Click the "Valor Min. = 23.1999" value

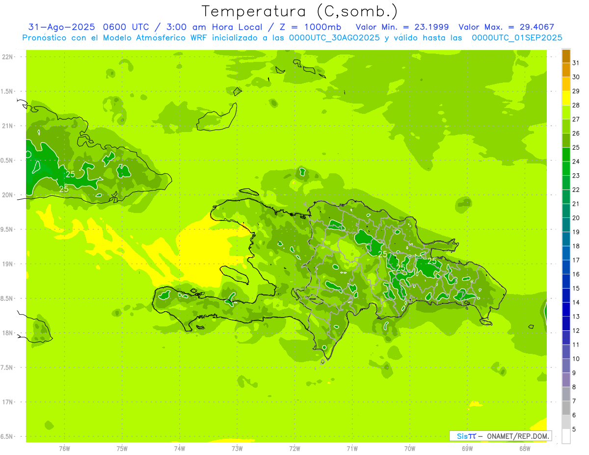point(402,27)
